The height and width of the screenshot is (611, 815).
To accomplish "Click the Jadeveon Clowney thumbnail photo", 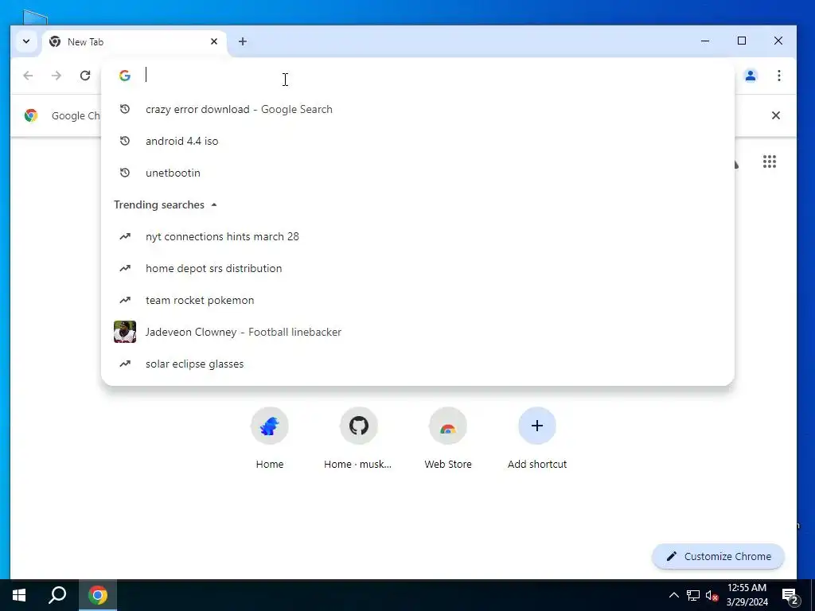I will (125, 332).
